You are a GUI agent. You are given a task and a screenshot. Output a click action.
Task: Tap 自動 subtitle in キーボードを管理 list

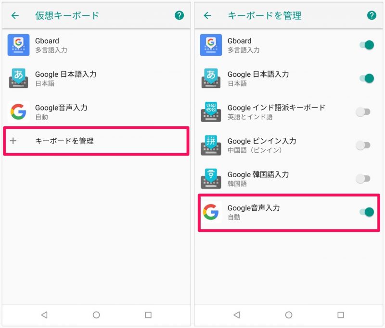pyautogui.click(x=234, y=217)
